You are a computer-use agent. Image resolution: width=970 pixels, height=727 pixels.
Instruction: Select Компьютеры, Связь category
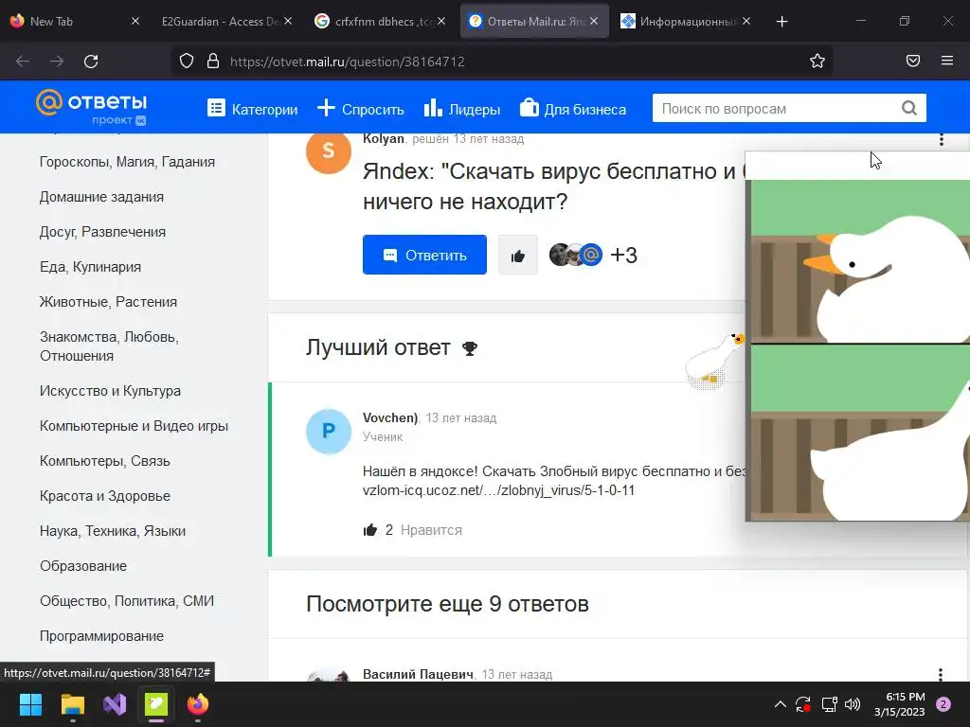click(x=104, y=461)
